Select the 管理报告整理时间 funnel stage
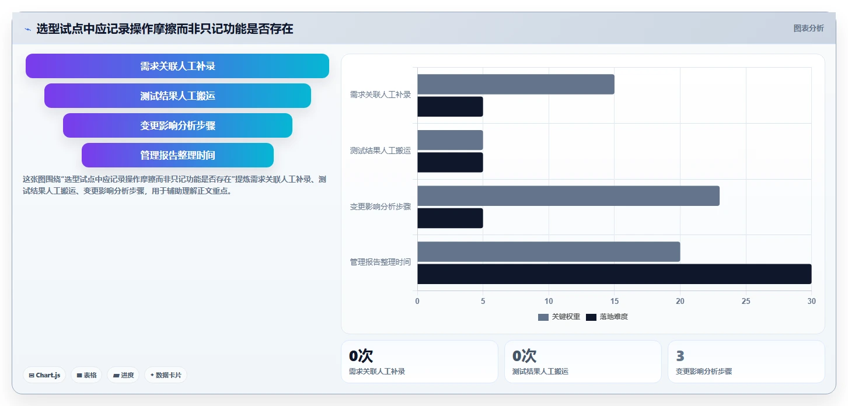 click(177, 155)
